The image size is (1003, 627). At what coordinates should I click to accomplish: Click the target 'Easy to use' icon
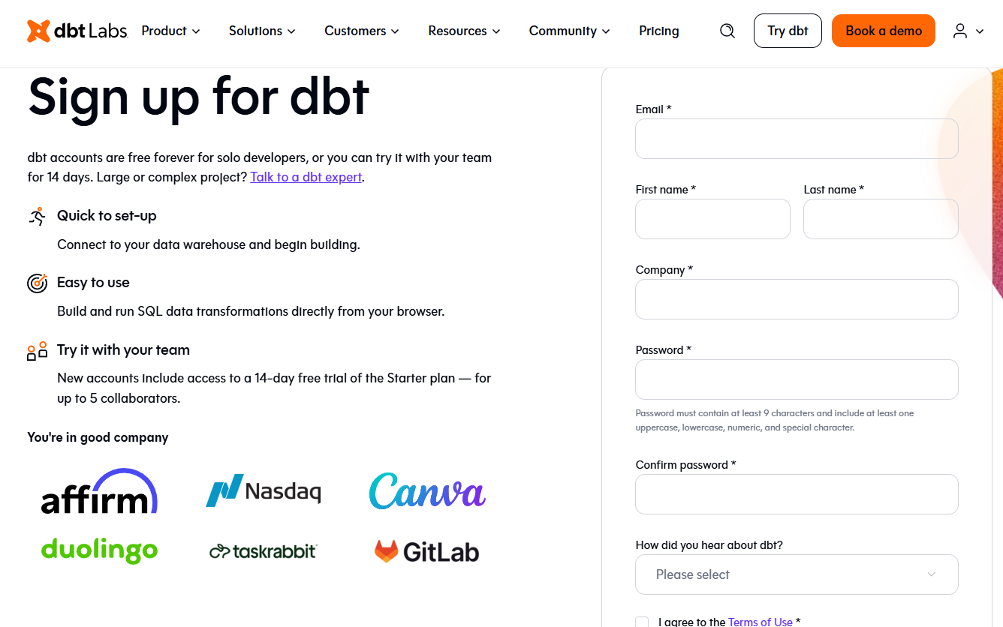point(37,283)
